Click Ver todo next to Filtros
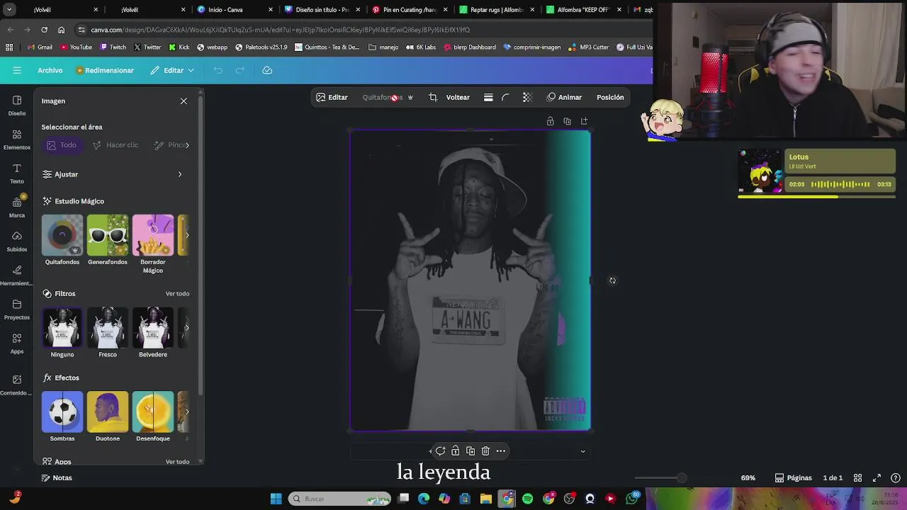Screen dimensions: 907x510 [177, 294]
